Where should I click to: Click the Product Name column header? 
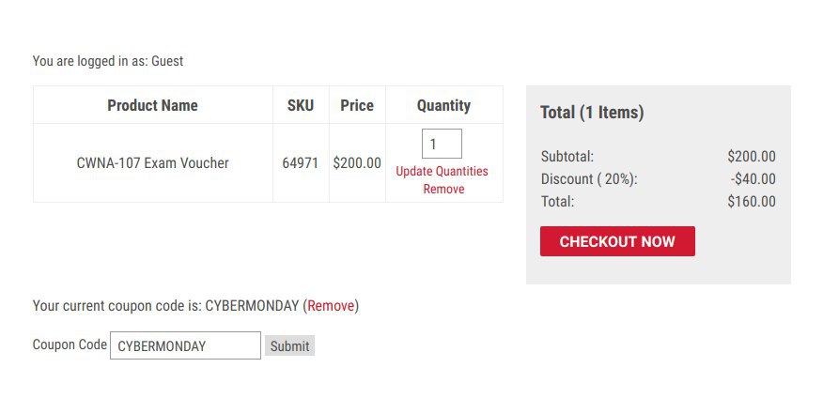click(152, 105)
